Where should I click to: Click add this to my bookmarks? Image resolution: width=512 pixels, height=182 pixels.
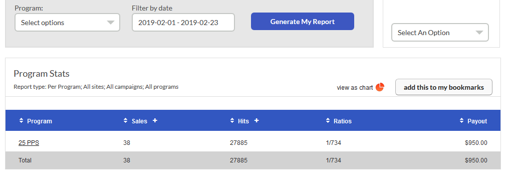click(x=444, y=87)
